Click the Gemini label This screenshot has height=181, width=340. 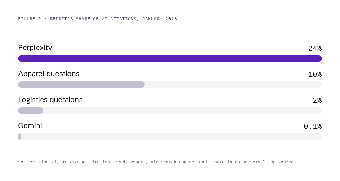pyautogui.click(x=30, y=126)
